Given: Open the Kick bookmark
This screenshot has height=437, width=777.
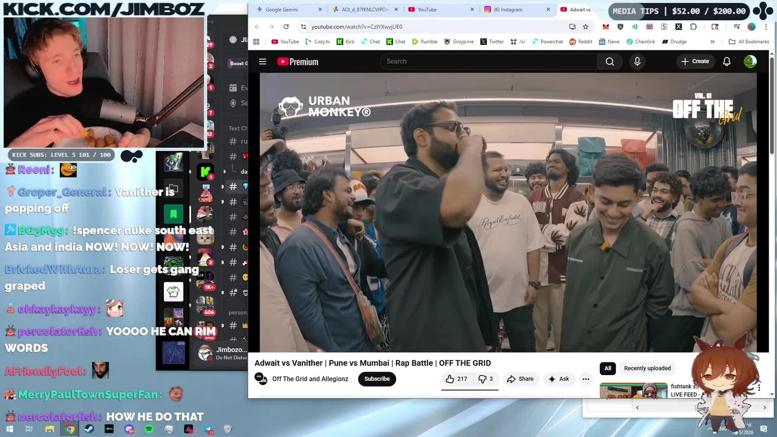Looking at the screenshot, I should [x=345, y=42].
